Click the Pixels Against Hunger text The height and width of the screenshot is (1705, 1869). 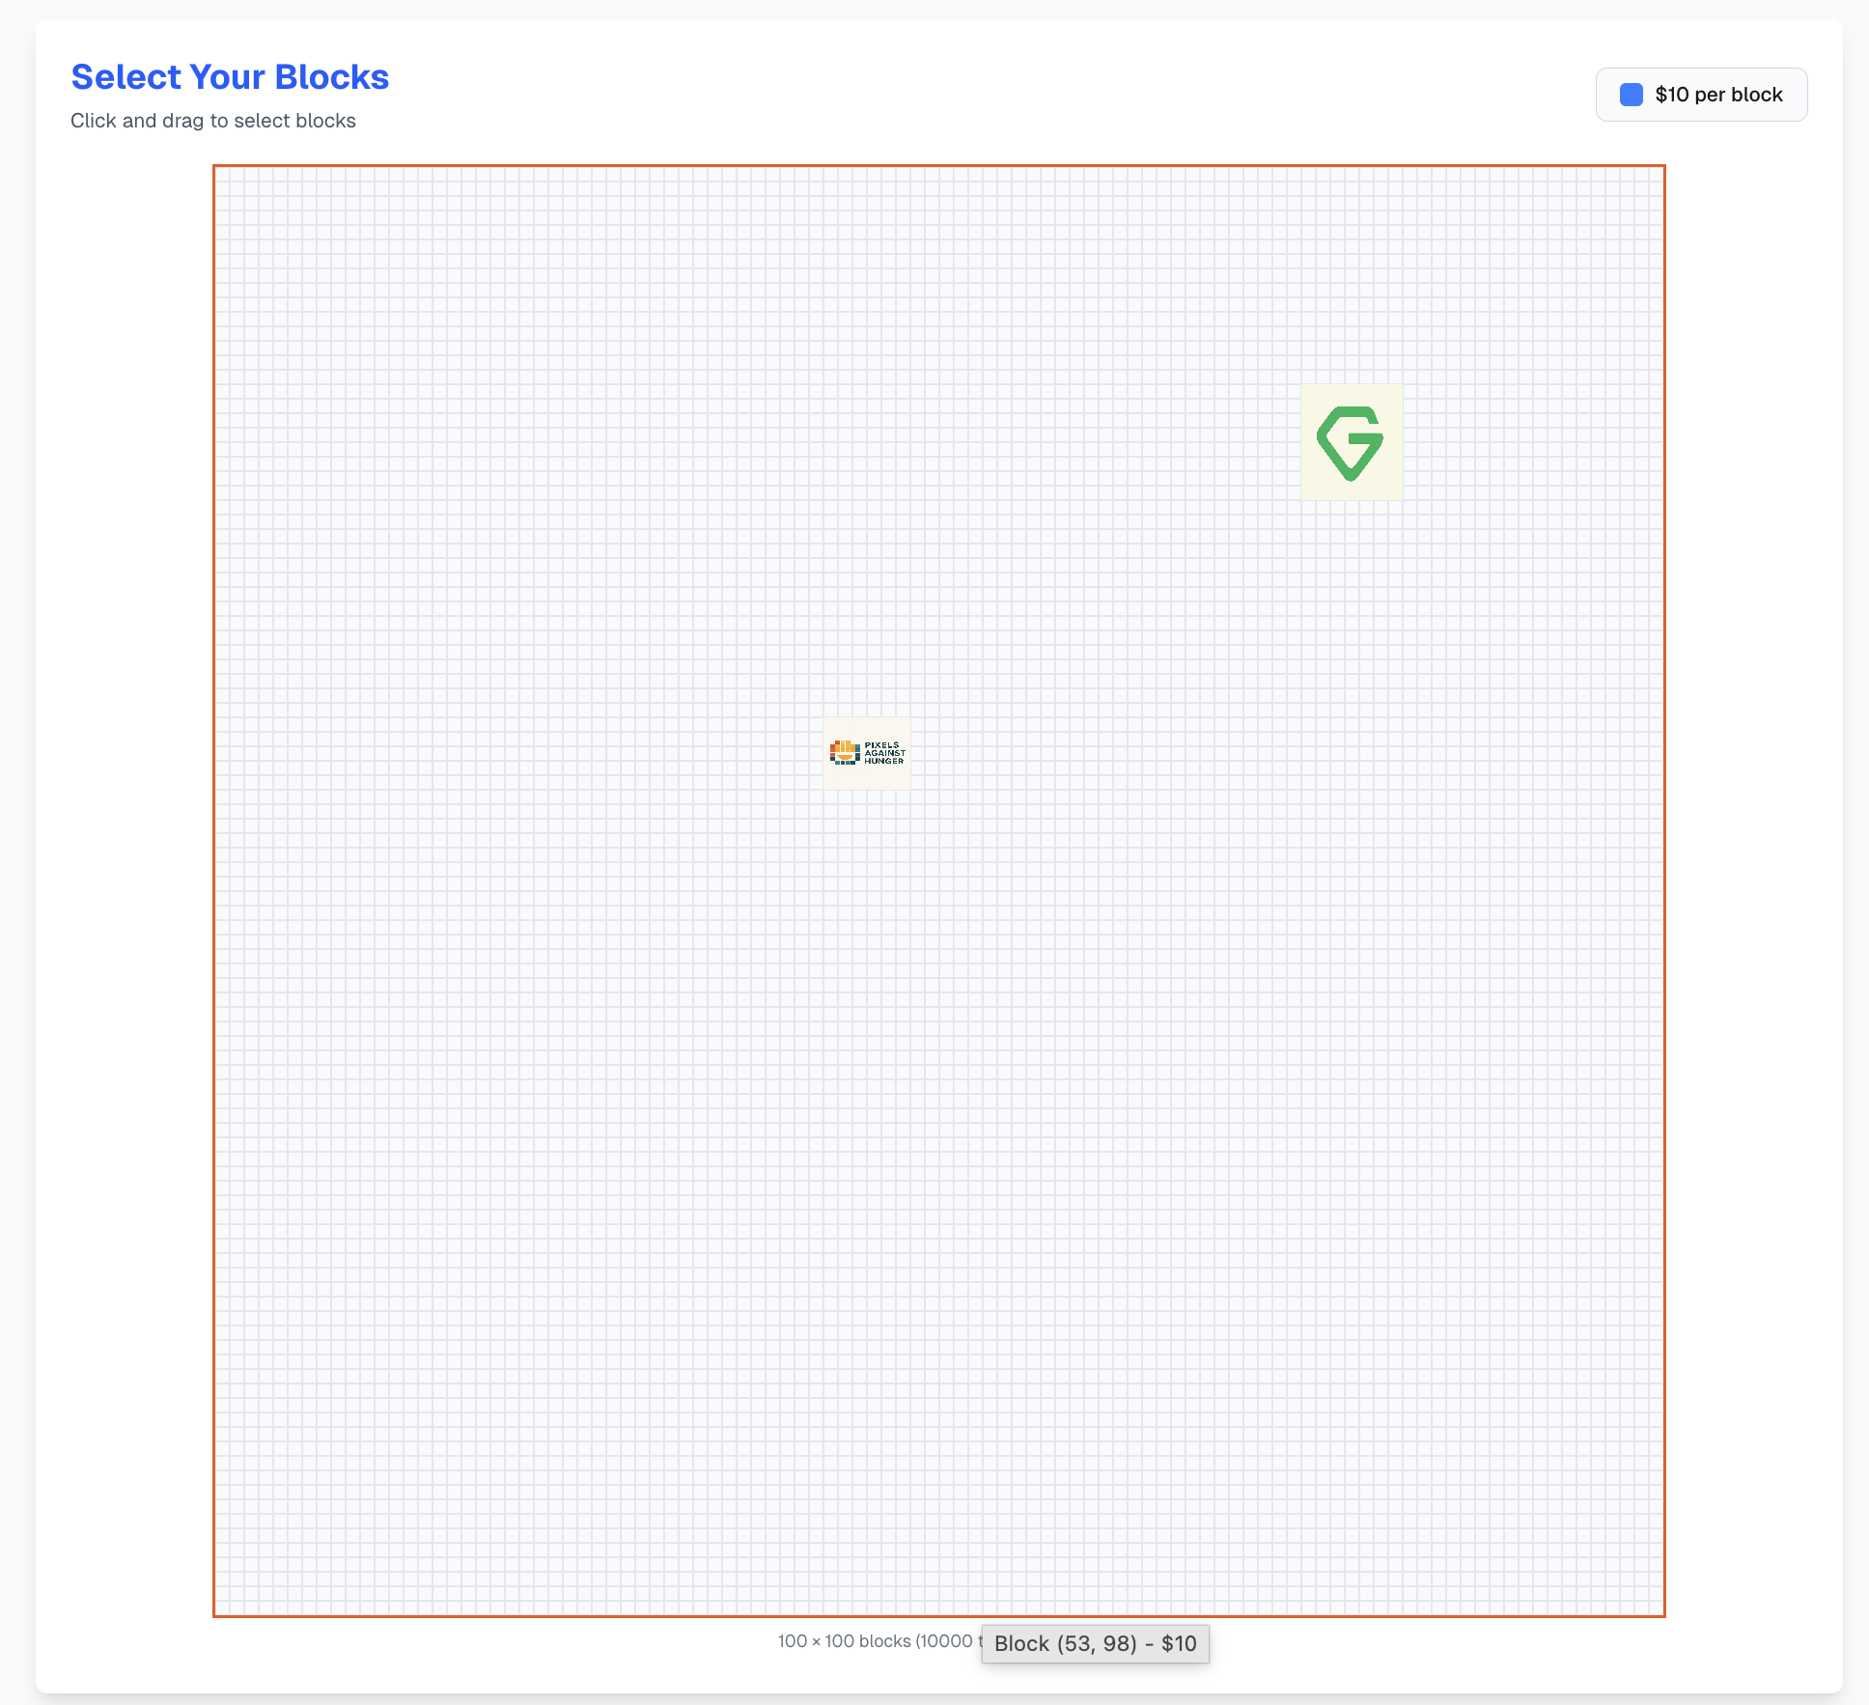884,753
